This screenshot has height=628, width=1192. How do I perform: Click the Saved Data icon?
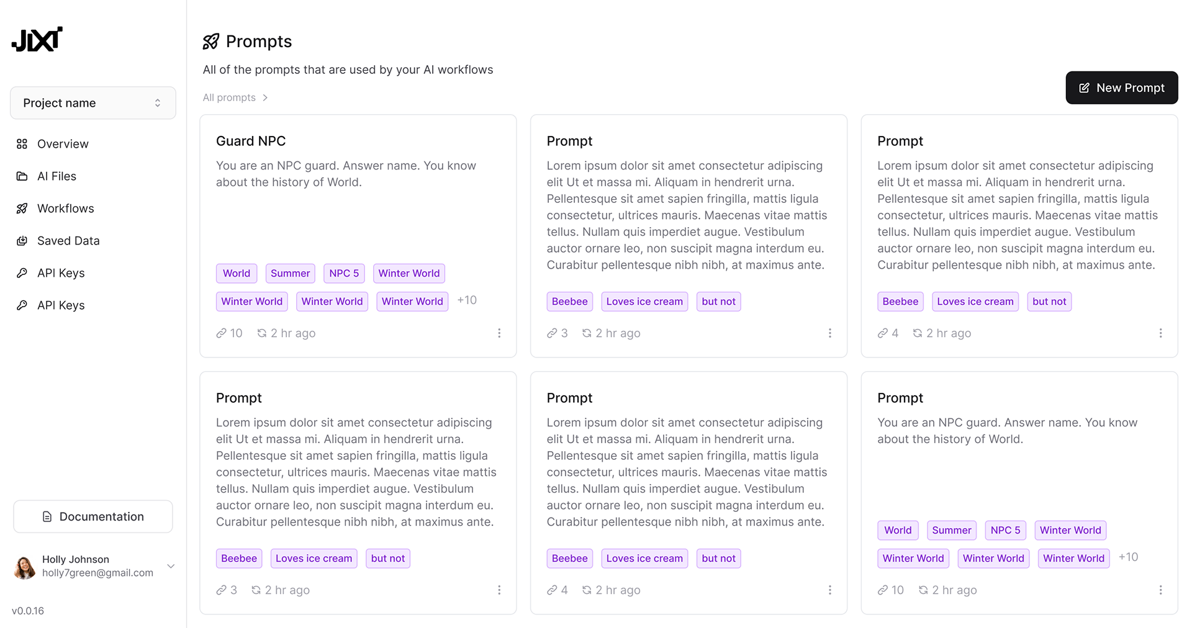tap(22, 241)
